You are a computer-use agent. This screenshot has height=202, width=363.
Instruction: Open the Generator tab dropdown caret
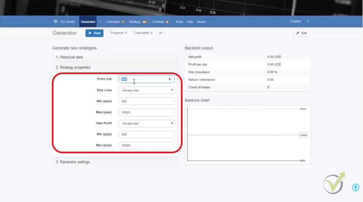tap(100, 22)
